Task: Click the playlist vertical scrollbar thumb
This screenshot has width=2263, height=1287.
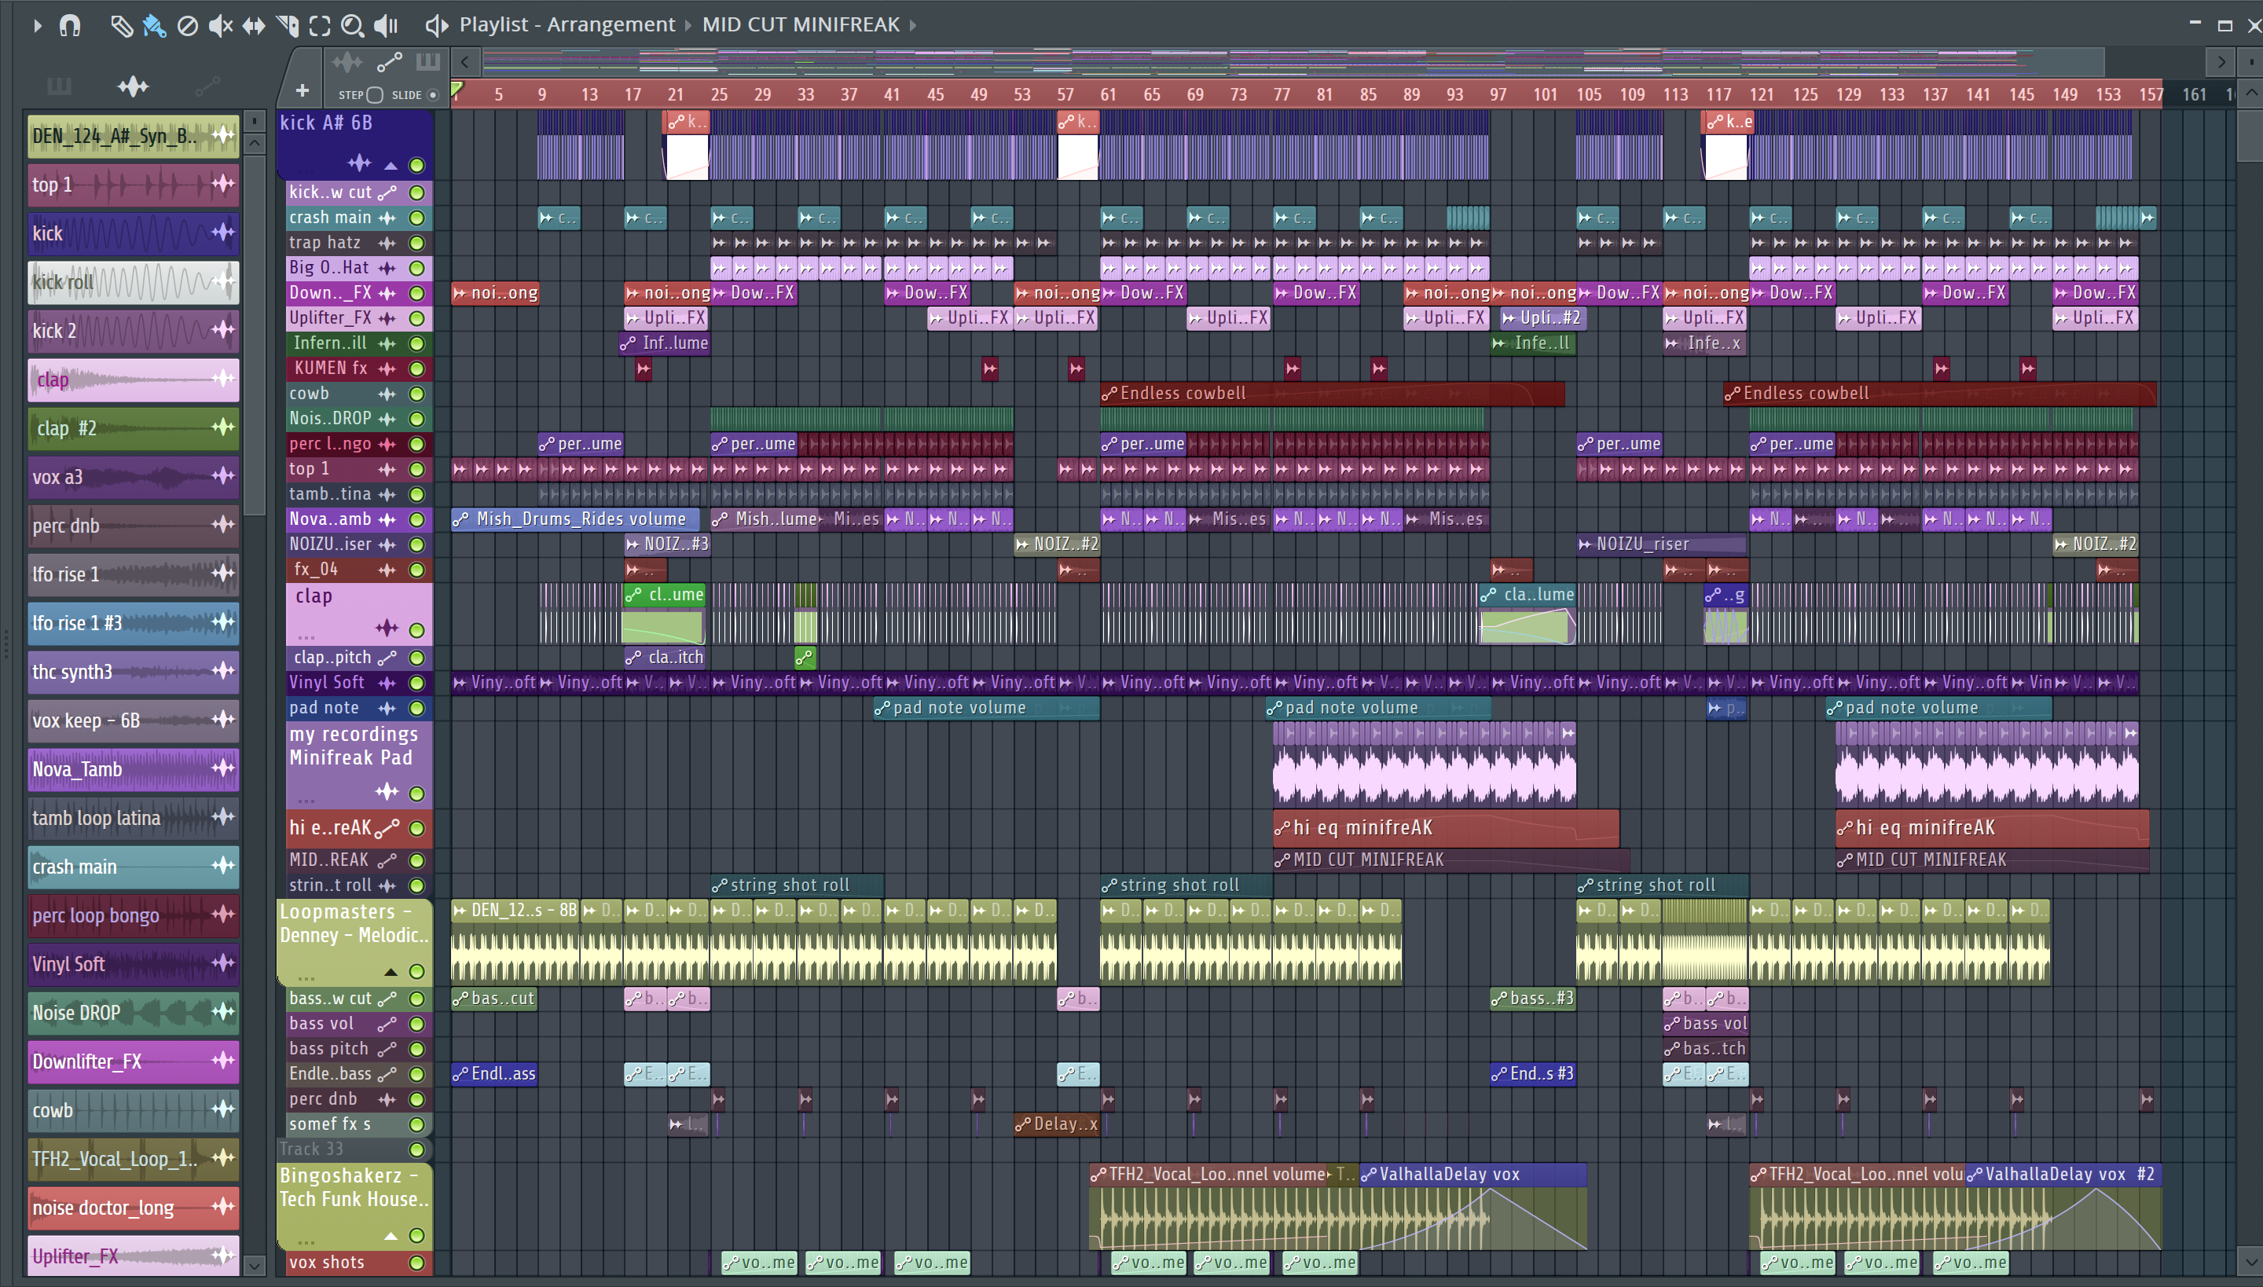Action: click(x=2251, y=134)
